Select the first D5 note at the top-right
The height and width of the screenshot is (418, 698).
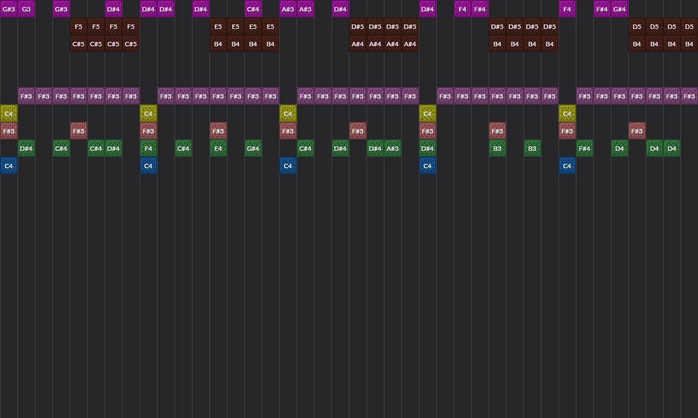pos(636,26)
